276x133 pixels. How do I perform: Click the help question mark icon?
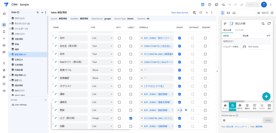coord(209,5)
